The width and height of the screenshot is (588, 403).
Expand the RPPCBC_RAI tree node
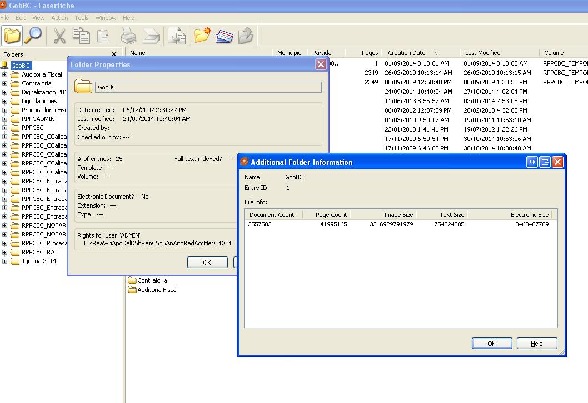(5, 252)
